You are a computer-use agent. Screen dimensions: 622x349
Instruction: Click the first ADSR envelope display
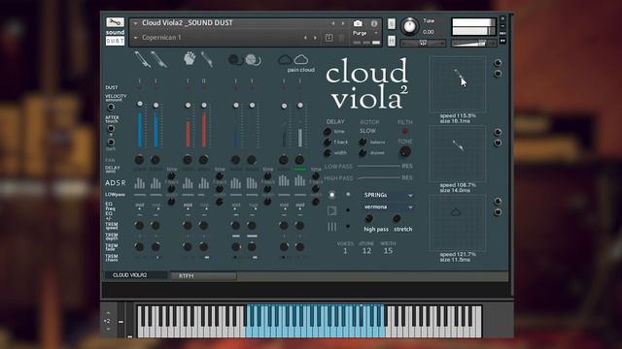139,182
